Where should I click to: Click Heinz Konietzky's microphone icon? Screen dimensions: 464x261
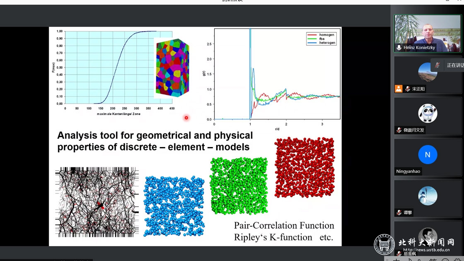[x=399, y=48]
